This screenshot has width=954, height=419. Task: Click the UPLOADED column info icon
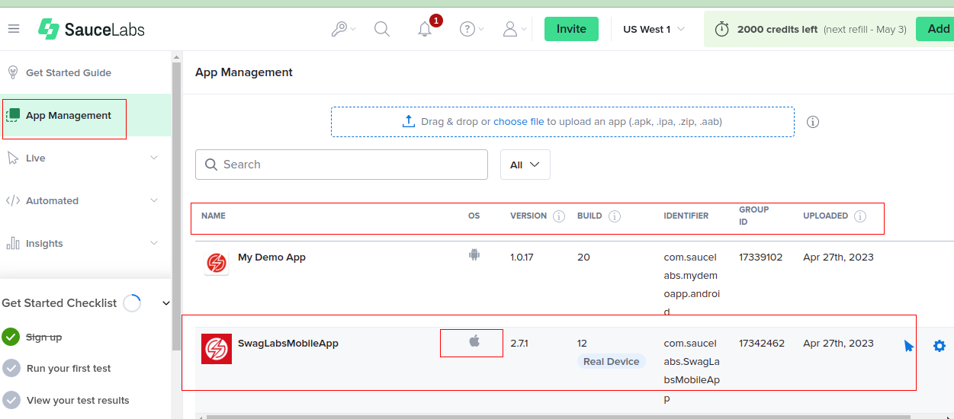click(860, 216)
